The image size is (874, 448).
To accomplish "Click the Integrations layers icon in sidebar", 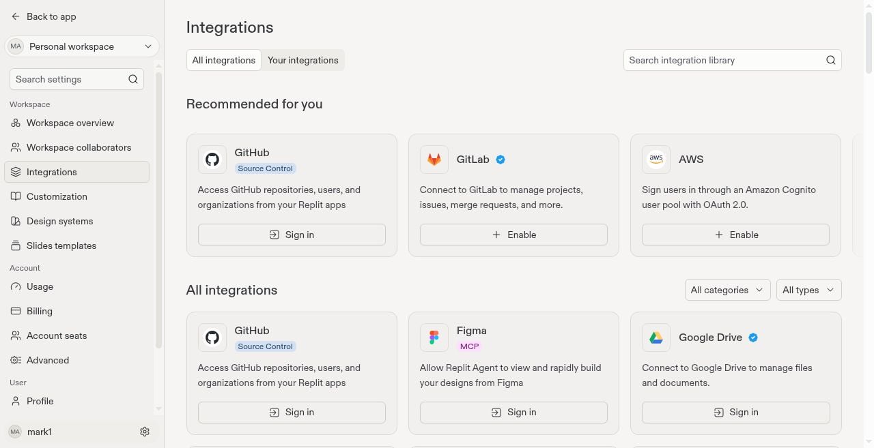I will [16, 172].
